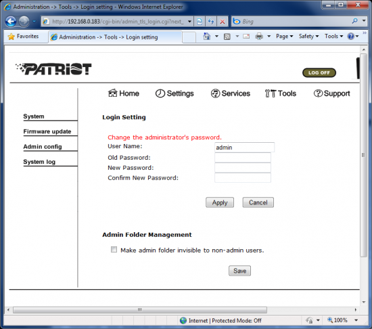Open the Page menu
The image size is (372, 329).
(285, 37)
